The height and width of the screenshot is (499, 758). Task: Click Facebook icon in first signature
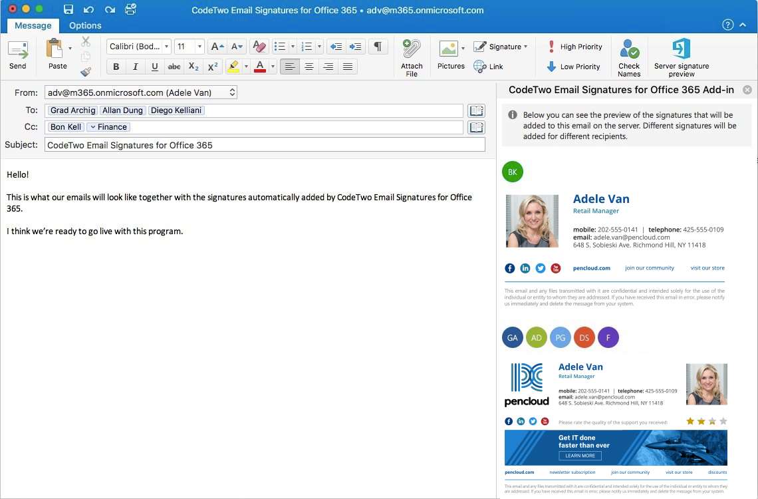pos(509,268)
